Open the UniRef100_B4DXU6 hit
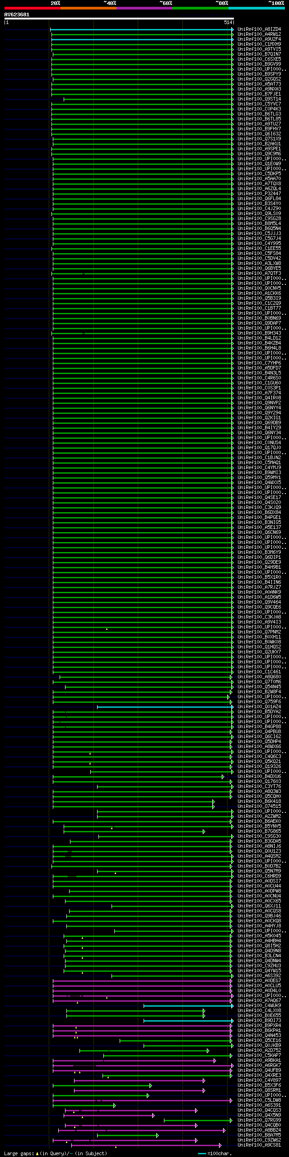Viewport: 289px width, 1157px height. click(x=259, y=777)
